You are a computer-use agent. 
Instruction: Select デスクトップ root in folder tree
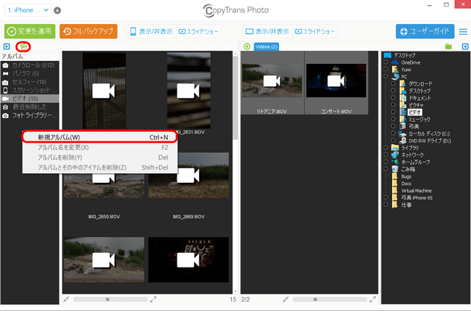tap(404, 55)
